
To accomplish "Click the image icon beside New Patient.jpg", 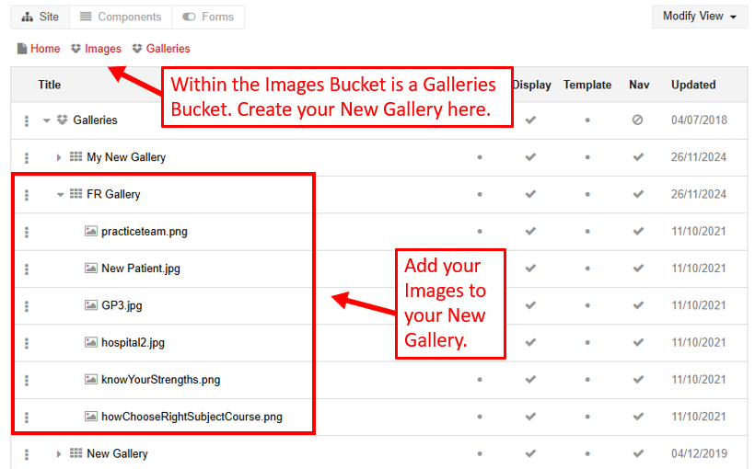I will click(x=91, y=269).
